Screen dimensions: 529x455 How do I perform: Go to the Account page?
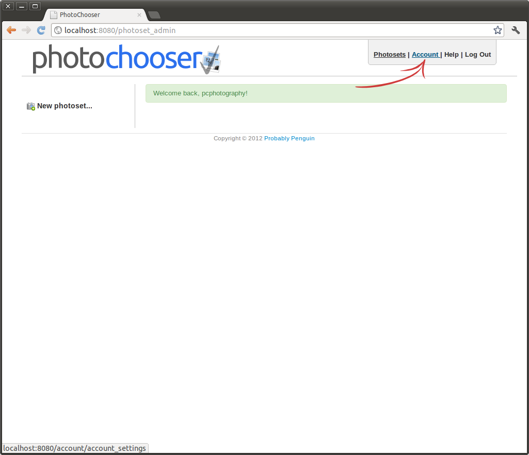425,55
